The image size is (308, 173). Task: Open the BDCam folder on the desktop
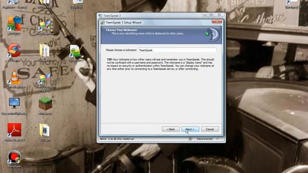point(45,132)
